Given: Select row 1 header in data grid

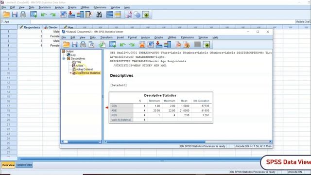Looking at the screenshot, I should pyautogui.click(x=9, y=32).
